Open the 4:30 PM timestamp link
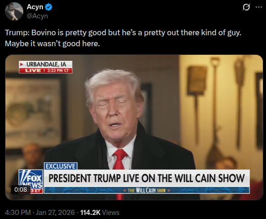This screenshot has width=266, height=219. tap(18, 213)
